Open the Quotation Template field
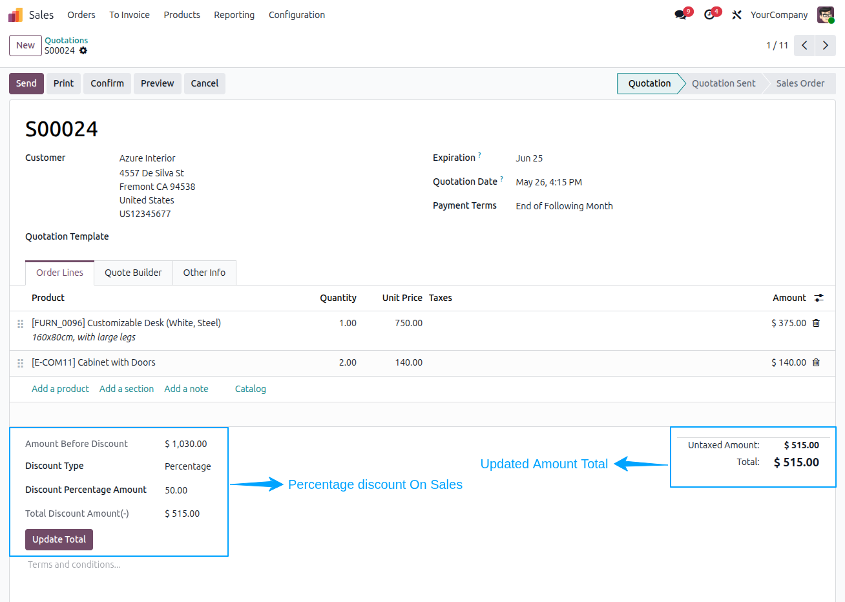 point(67,236)
